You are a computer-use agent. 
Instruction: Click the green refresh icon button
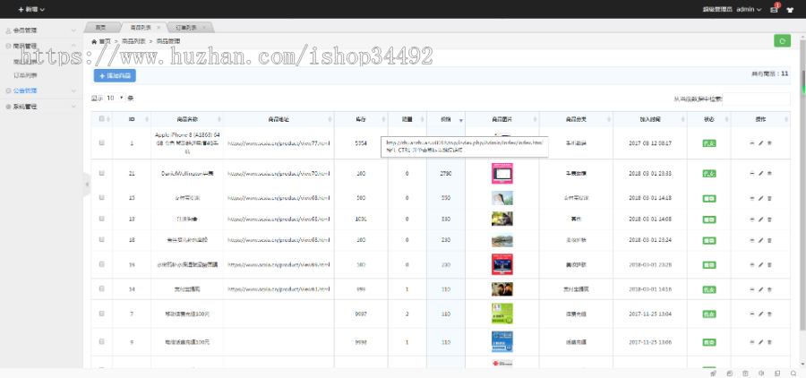coord(782,41)
